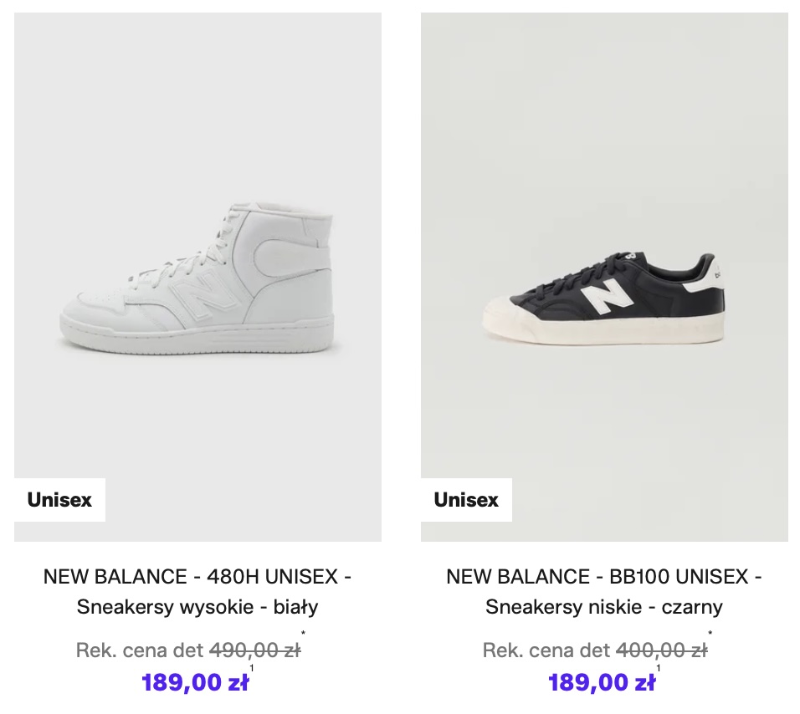Screen dimensions: 800x714
Task: Click the crossed-out 400,00 zł price
Action: click(661, 650)
